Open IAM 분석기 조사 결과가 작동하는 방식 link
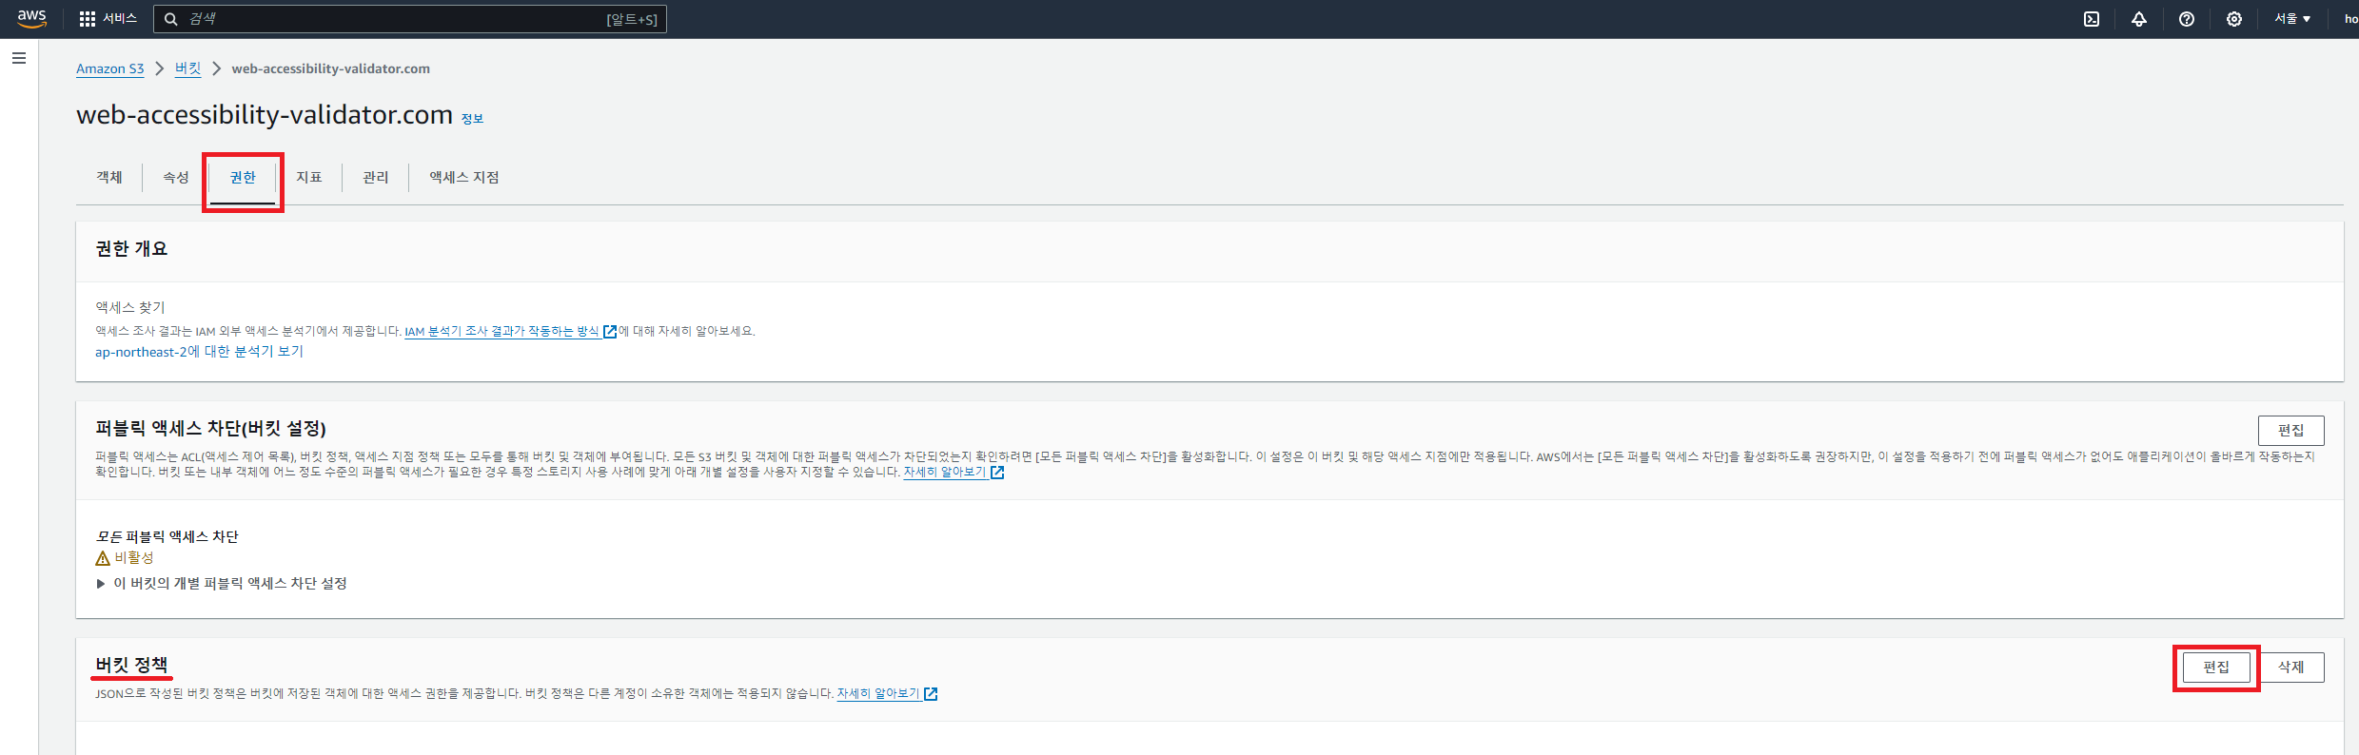The width and height of the screenshot is (2359, 755). pyautogui.click(x=501, y=331)
